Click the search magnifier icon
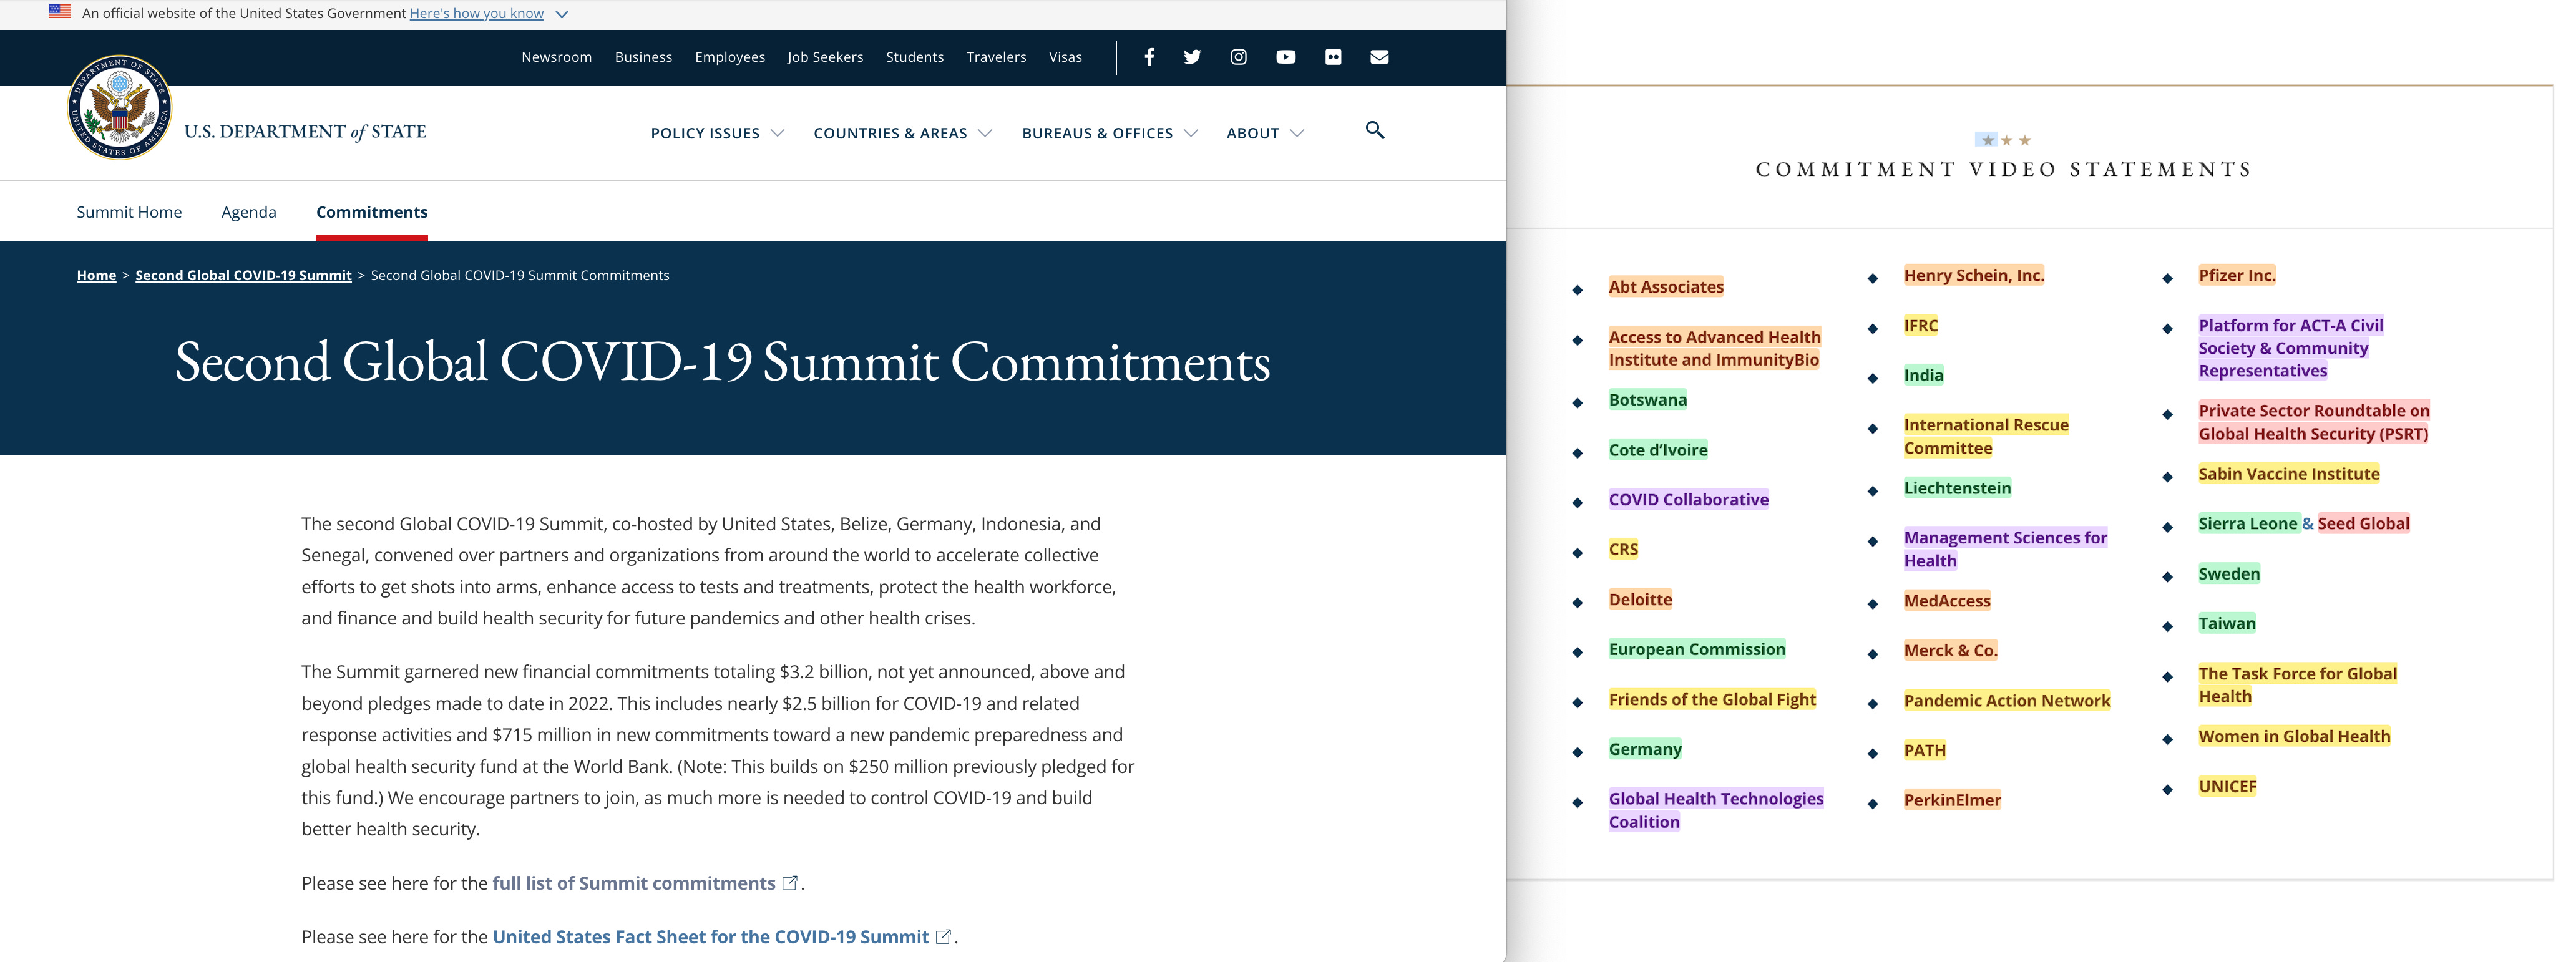 click(1375, 130)
